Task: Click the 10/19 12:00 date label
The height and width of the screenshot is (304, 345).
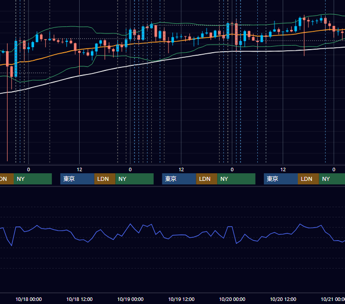Action: pyautogui.click(x=181, y=299)
